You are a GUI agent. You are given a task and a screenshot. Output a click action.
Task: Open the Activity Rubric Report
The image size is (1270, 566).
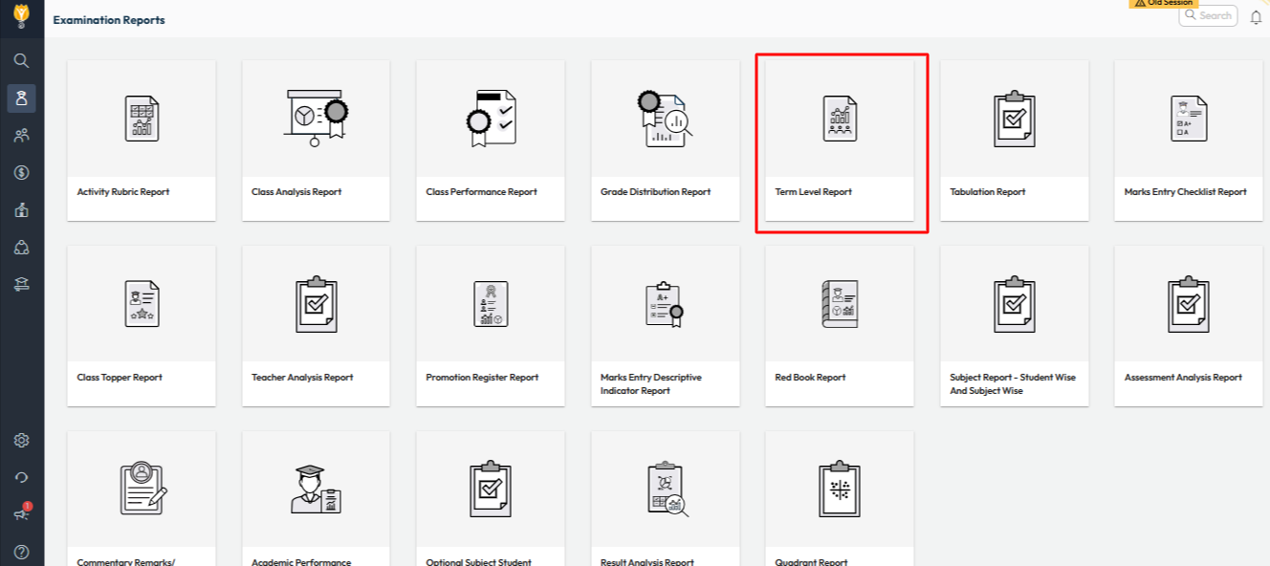pos(142,141)
